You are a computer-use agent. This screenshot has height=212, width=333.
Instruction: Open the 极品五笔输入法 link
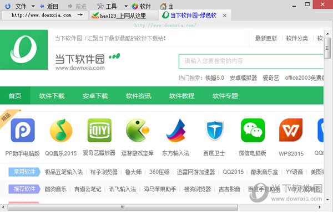[x=64, y=172]
